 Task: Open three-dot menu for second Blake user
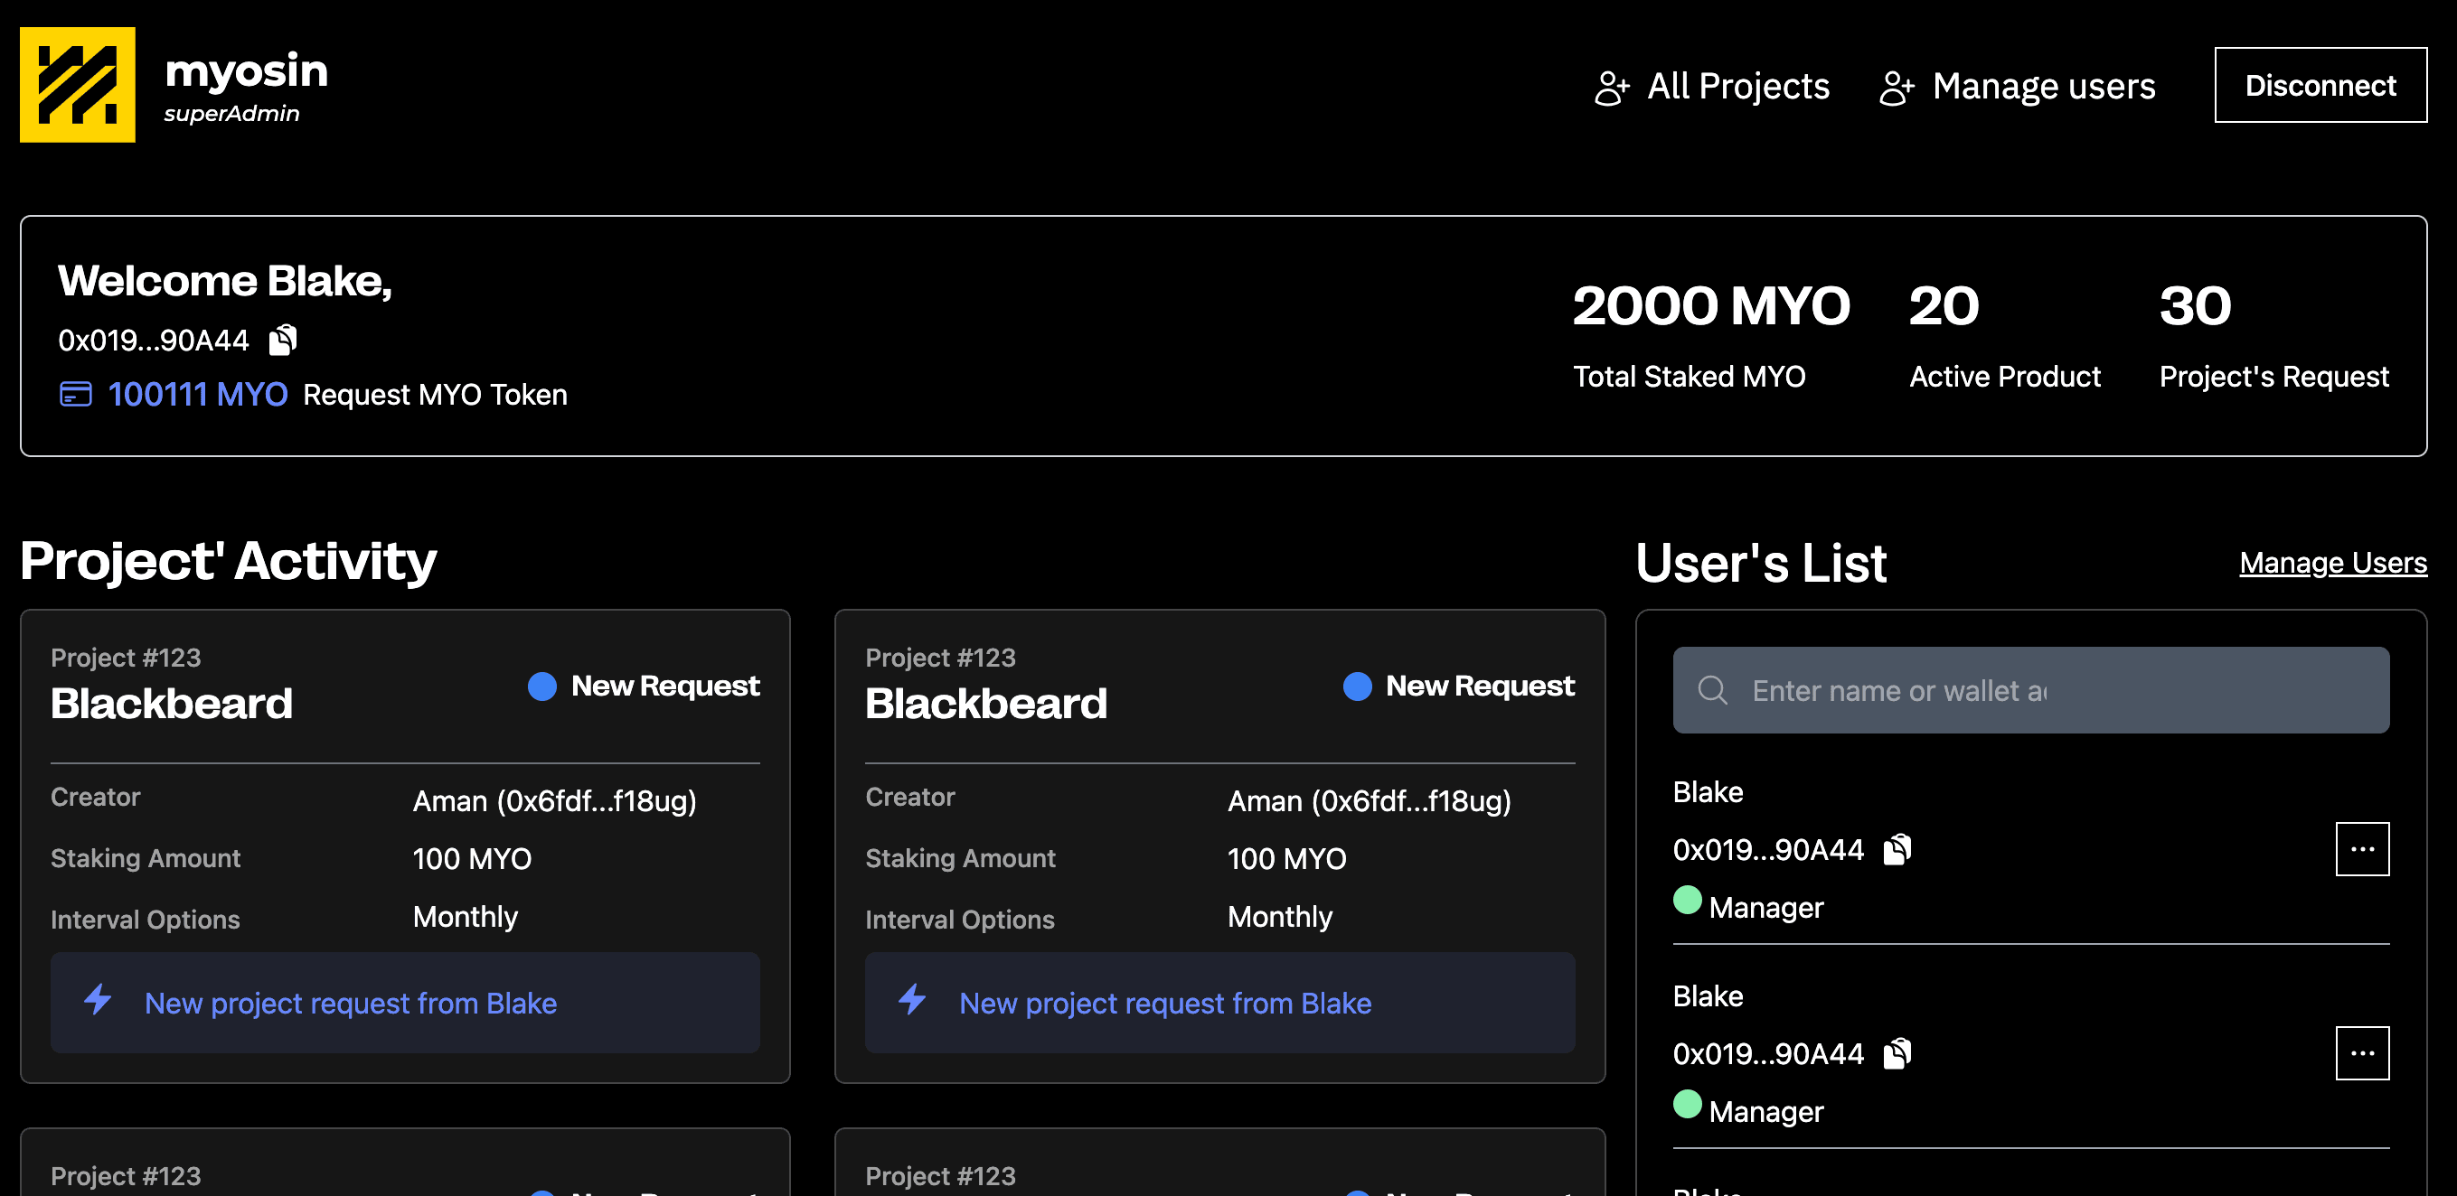(x=2361, y=1053)
